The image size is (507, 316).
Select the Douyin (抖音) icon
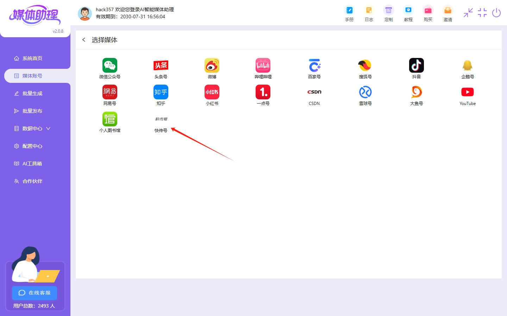point(417,65)
